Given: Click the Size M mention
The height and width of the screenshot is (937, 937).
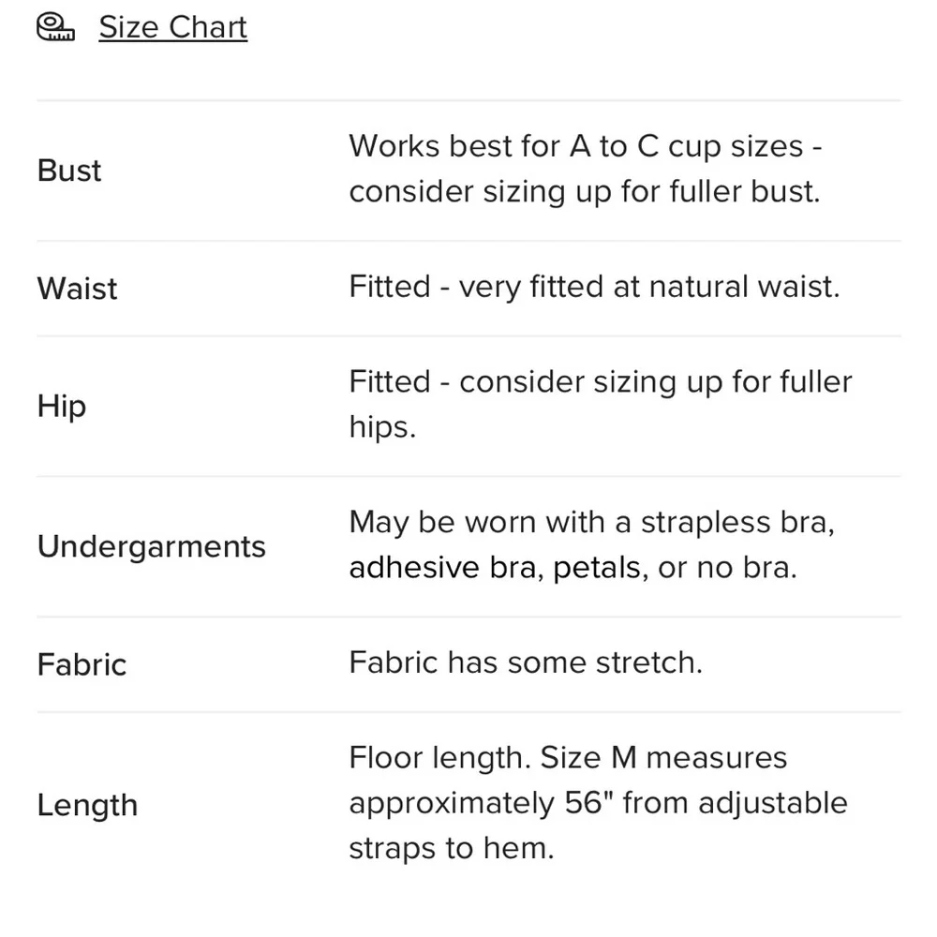Looking at the screenshot, I should (x=588, y=758).
